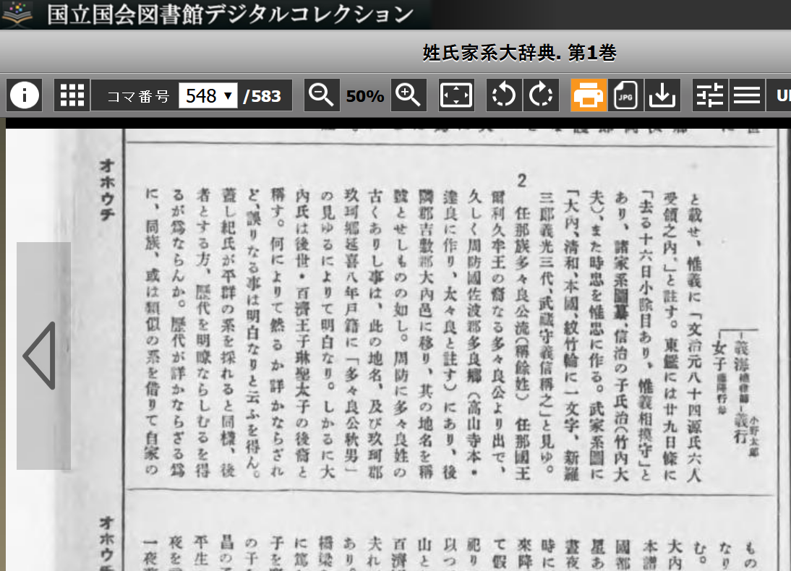
Task: Show the thumbnail grid view
Action: (72, 95)
